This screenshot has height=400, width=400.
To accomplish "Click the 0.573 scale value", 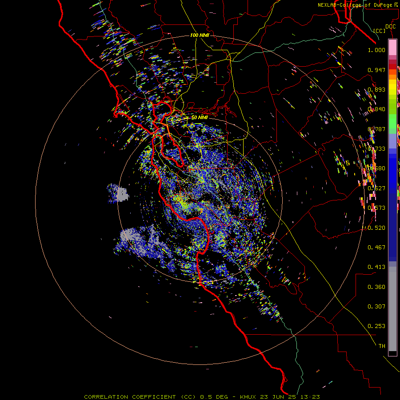I will click(x=376, y=208).
